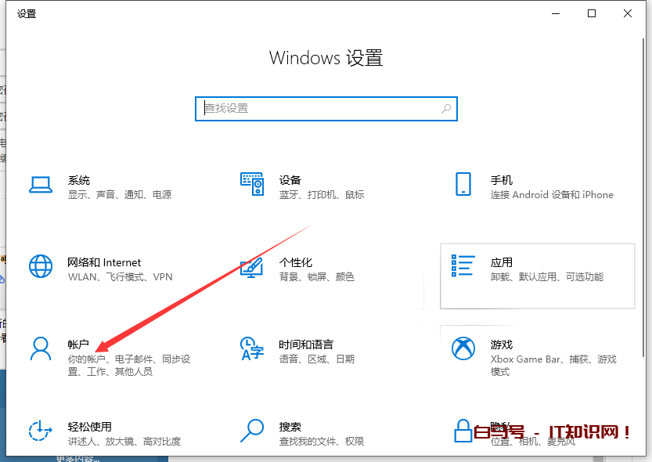Open 应用 using its list icon
652x462 pixels.
click(463, 266)
